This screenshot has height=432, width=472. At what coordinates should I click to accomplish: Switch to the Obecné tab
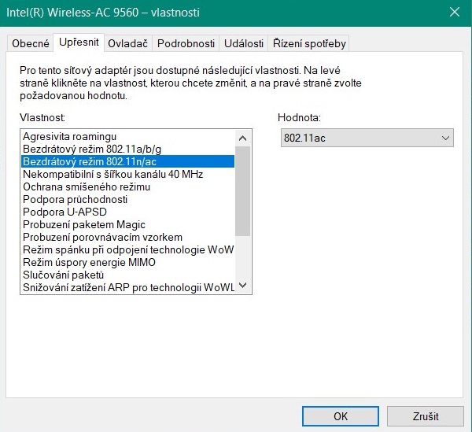pos(31,43)
